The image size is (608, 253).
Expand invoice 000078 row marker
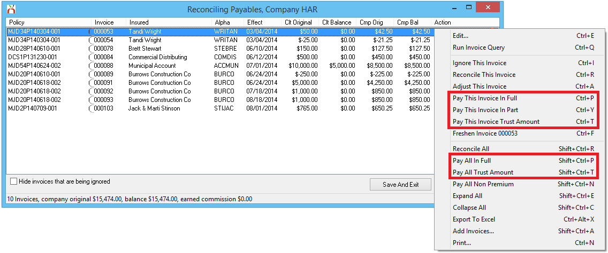point(91,49)
